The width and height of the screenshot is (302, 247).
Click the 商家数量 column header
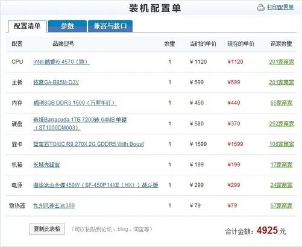coord(282,44)
